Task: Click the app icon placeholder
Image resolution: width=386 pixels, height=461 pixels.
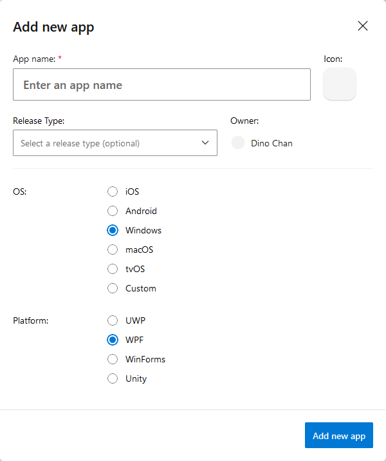Action: (340, 84)
